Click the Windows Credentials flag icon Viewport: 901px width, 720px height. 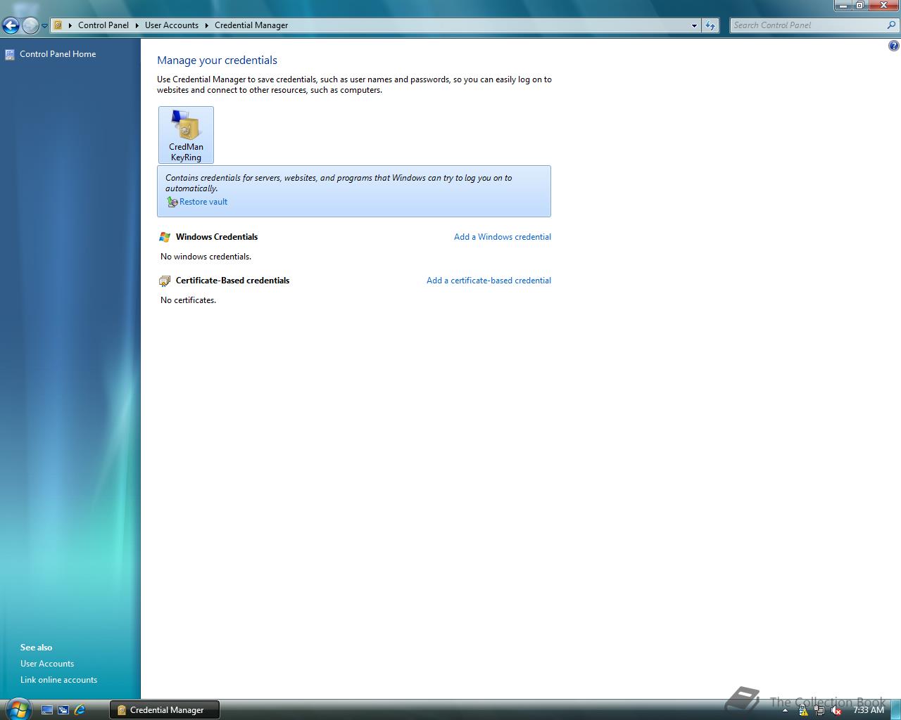[165, 237]
